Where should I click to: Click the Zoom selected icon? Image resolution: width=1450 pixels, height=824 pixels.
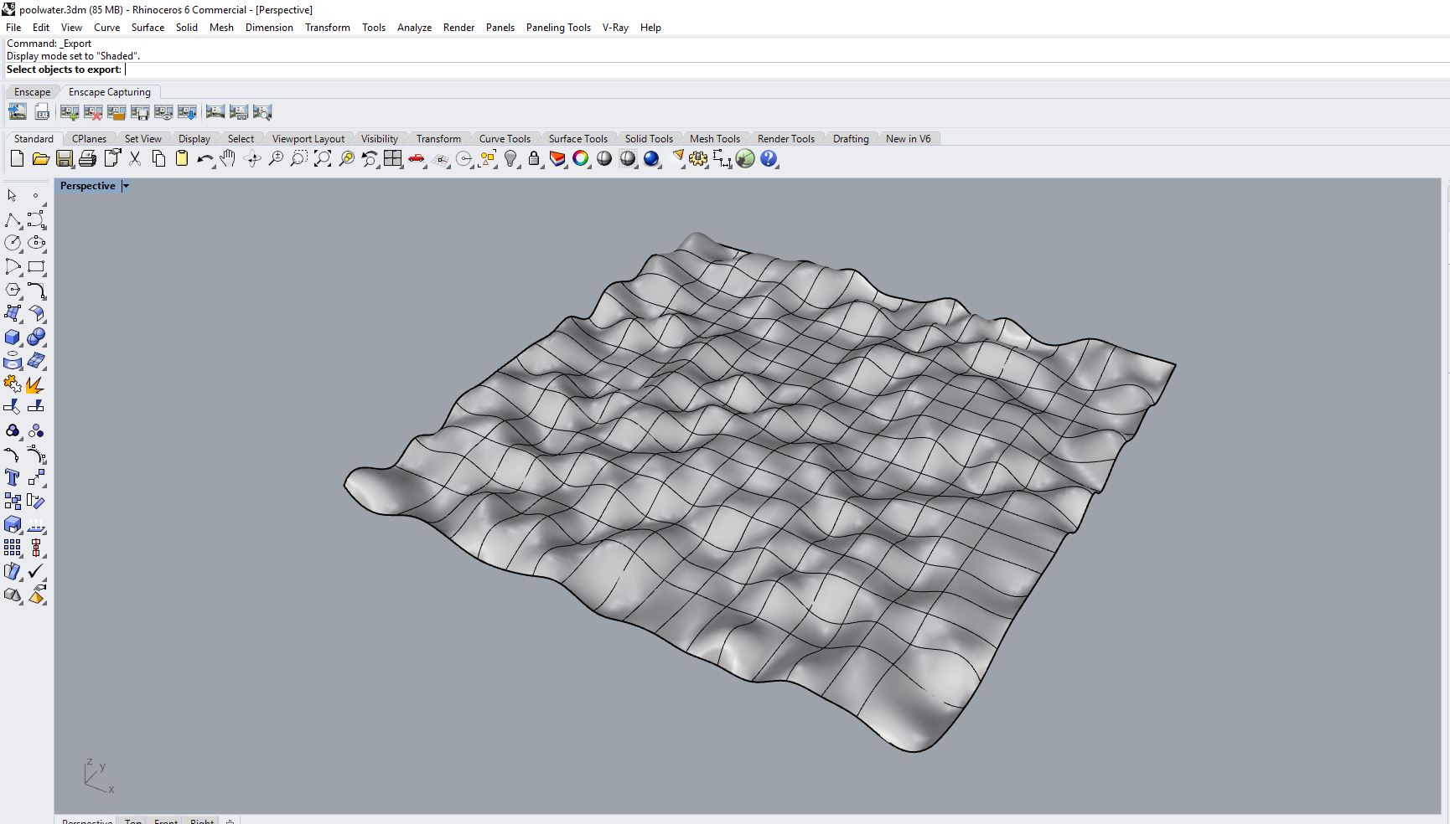(346, 158)
